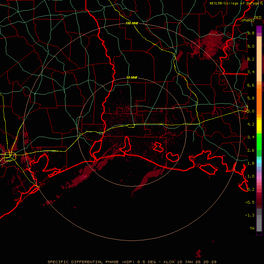
Task: Click the -0.5 colorbar label
Action: tap(250, 202)
